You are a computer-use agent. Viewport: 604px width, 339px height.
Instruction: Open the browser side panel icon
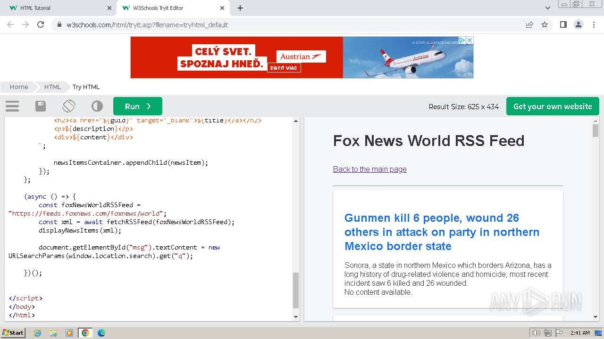coord(563,24)
